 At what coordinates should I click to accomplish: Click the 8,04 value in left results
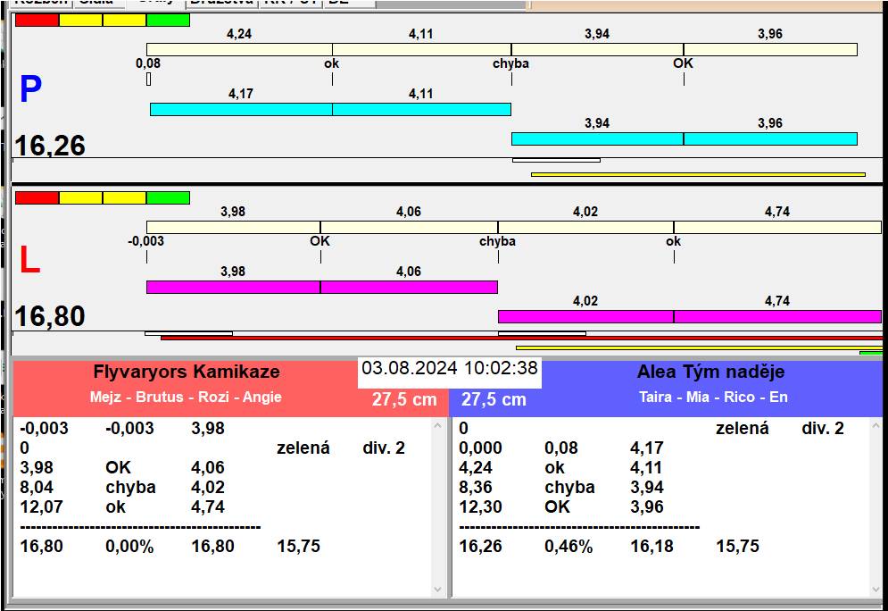pyautogui.click(x=37, y=487)
